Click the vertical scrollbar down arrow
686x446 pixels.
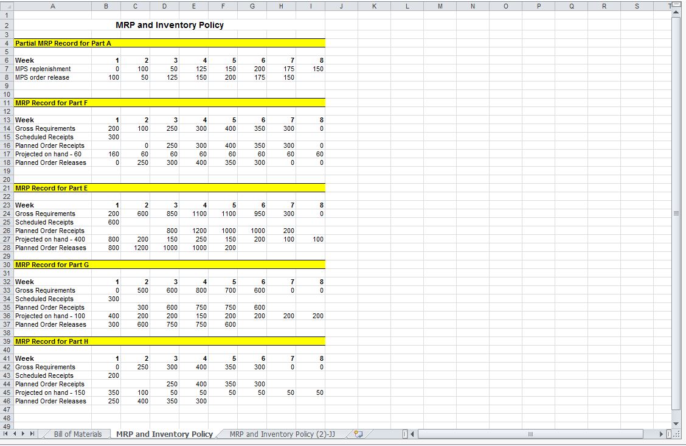click(x=675, y=424)
